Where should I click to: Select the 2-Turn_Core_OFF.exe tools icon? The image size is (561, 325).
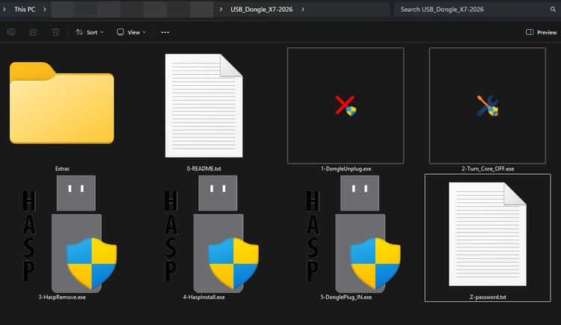[x=487, y=105]
